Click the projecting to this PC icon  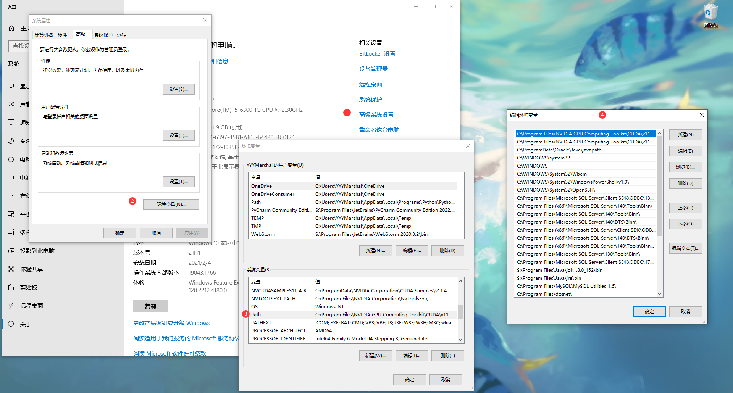point(11,251)
